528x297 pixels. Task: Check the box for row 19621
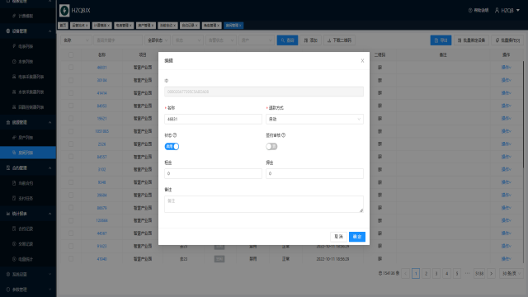(x=71, y=119)
